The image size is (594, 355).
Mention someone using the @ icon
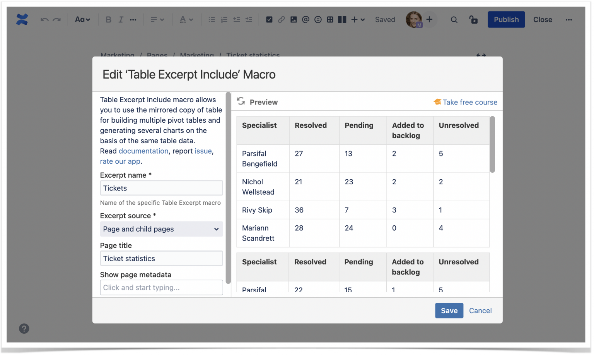[x=306, y=19]
